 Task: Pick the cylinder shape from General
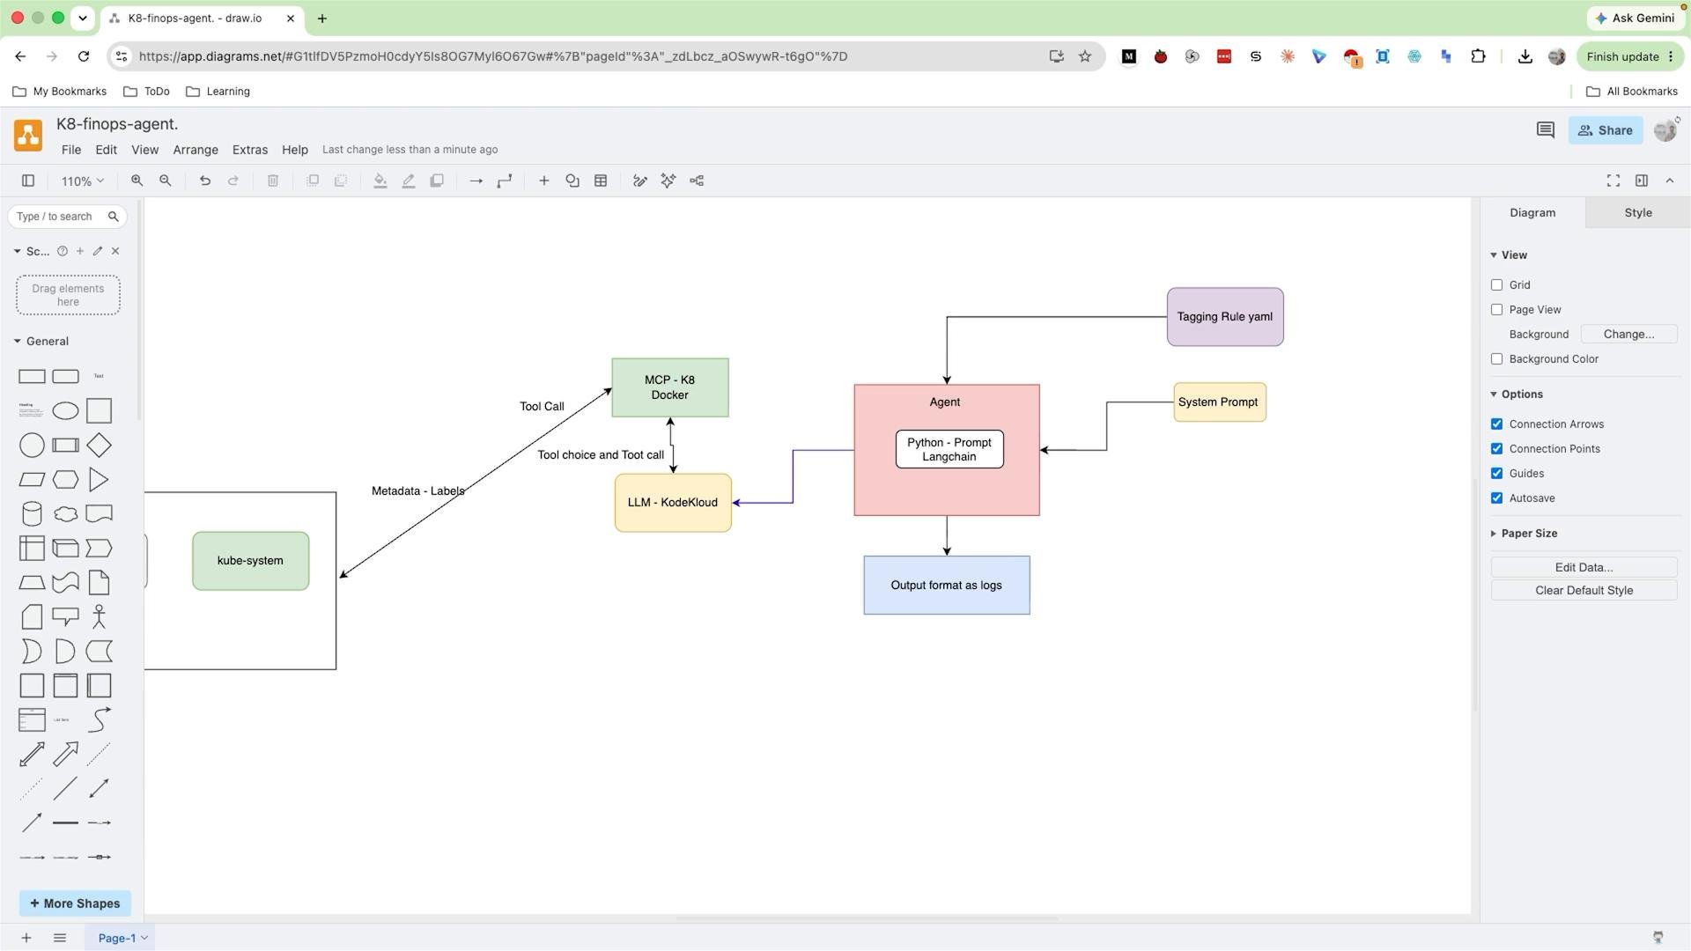click(32, 514)
